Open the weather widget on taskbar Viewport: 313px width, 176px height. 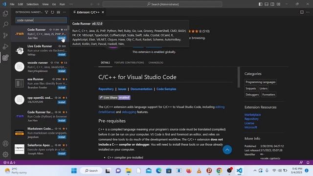(x=16, y=171)
